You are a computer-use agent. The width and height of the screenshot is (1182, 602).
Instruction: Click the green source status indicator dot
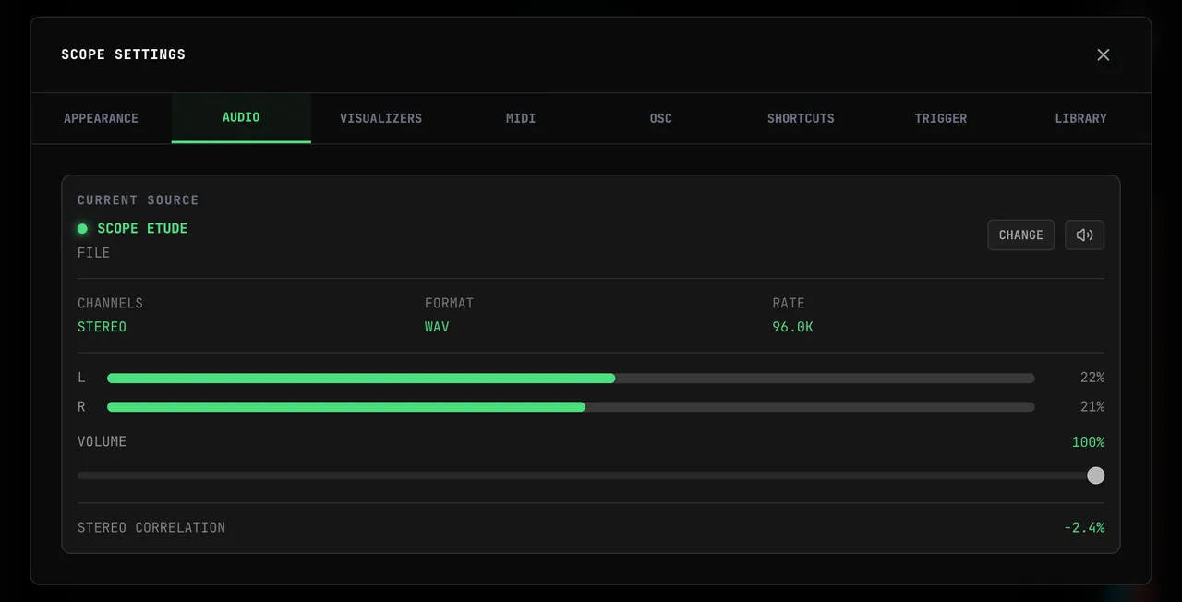coord(82,228)
